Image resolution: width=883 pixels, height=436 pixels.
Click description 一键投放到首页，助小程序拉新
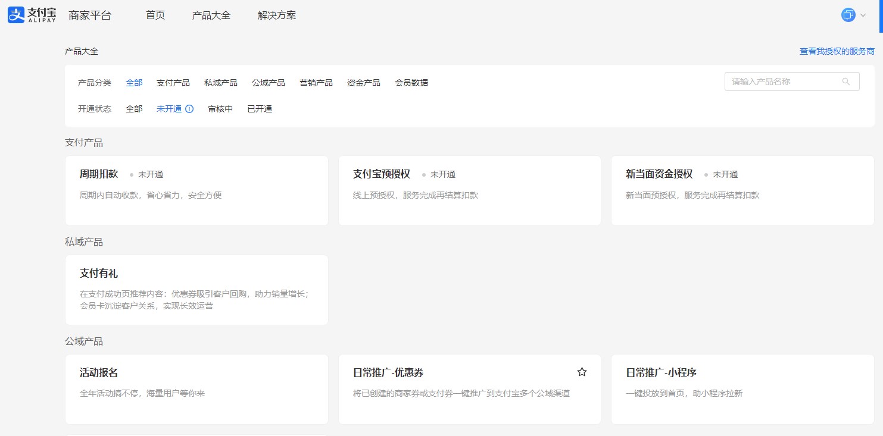(684, 393)
